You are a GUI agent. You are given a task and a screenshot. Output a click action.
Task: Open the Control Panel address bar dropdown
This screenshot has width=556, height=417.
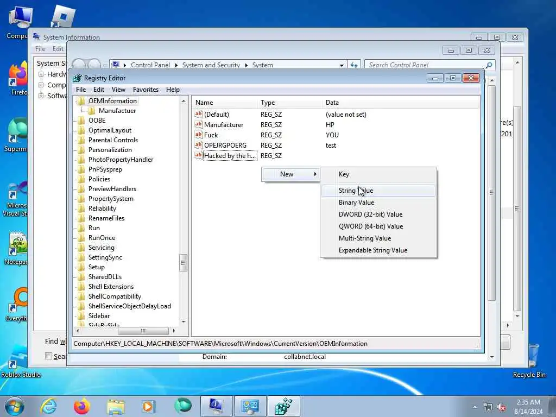[x=342, y=65]
